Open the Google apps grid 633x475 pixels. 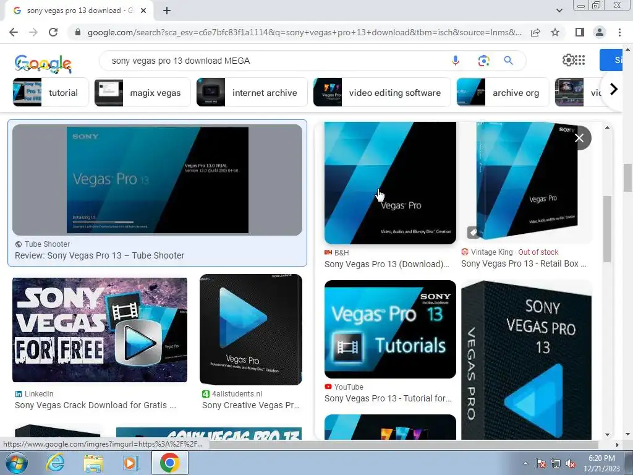pos(580,60)
